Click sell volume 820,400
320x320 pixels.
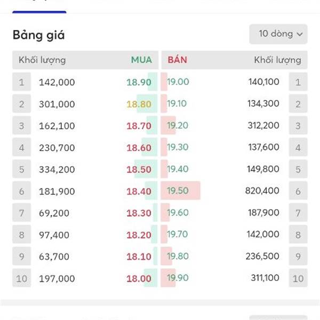pyautogui.click(x=263, y=191)
